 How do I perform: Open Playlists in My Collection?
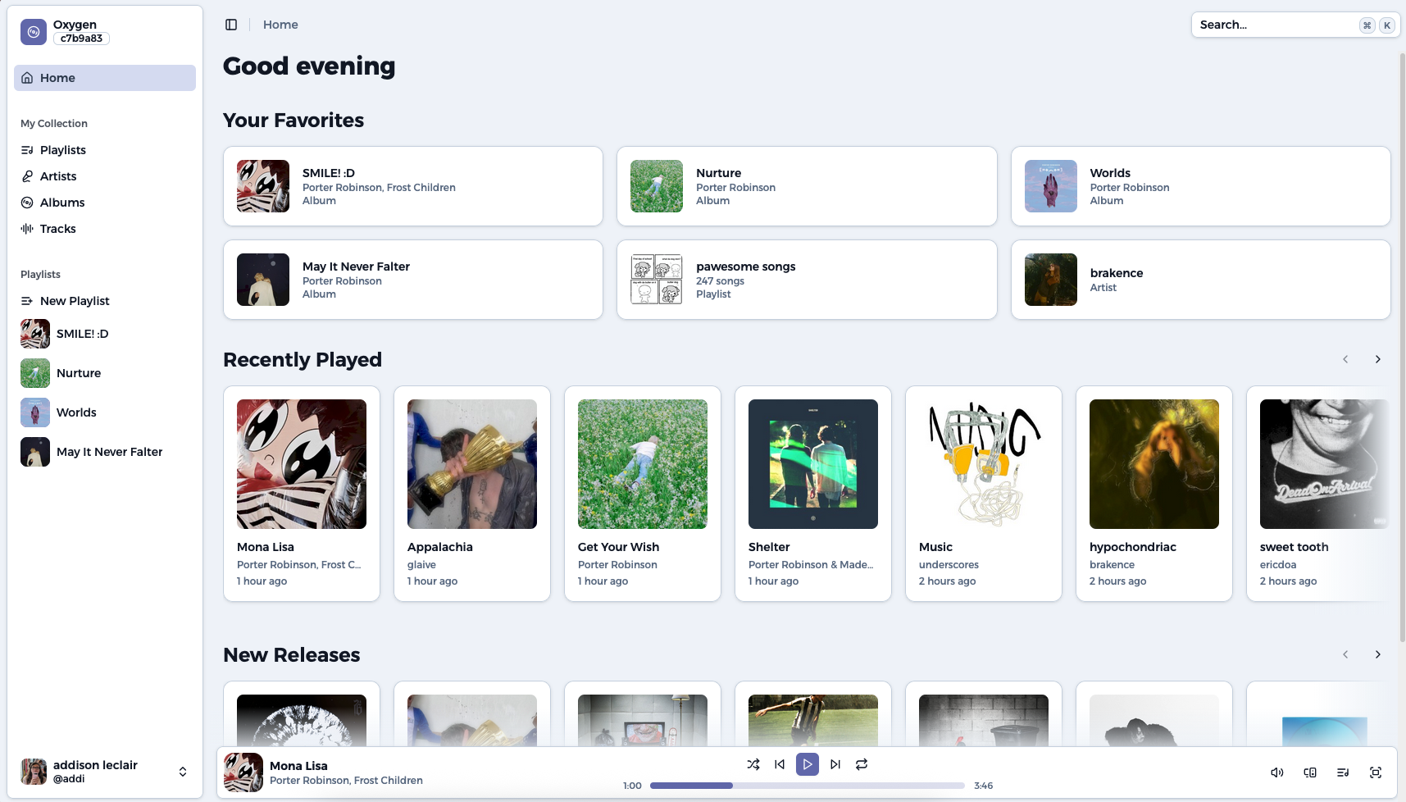pyautogui.click(x=63, y=150)
